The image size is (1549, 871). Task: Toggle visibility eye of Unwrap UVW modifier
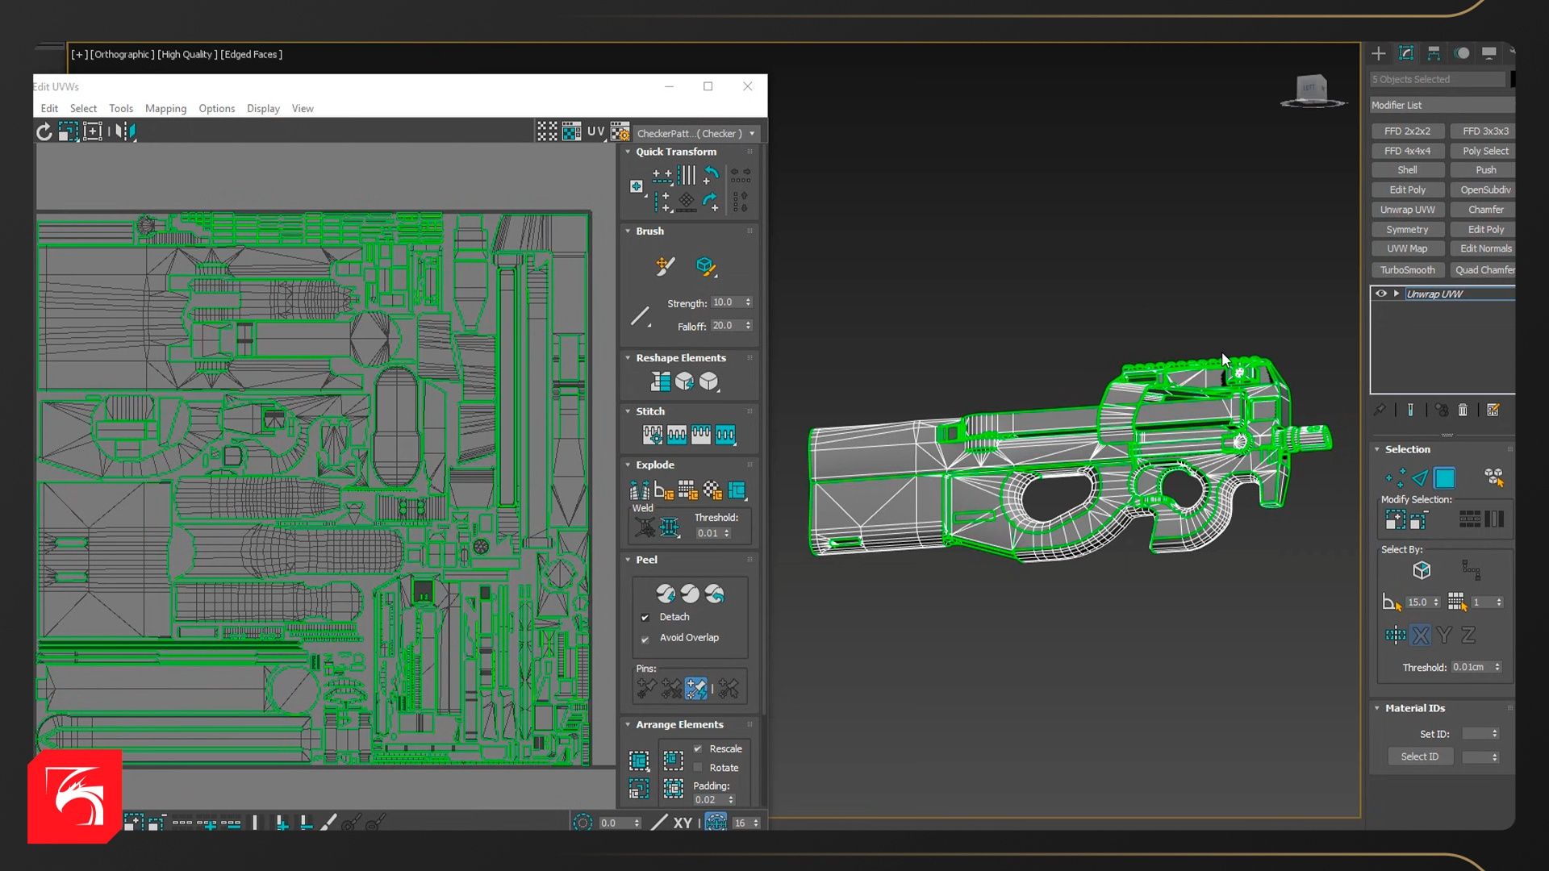1381,294
